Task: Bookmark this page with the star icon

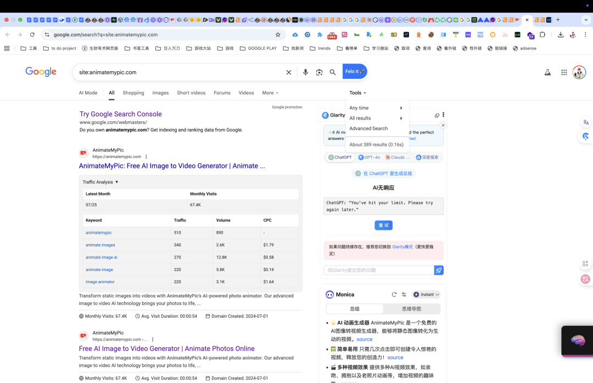Action: (x=278, y=35)
